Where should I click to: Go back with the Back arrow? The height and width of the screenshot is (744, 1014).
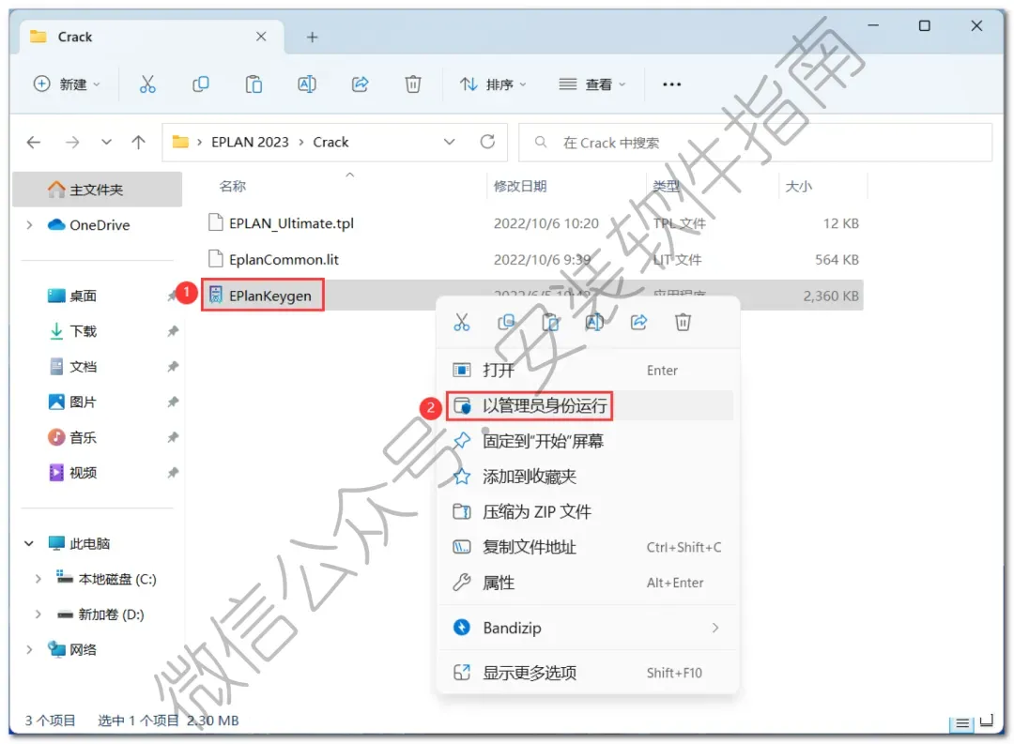(34, 143)
